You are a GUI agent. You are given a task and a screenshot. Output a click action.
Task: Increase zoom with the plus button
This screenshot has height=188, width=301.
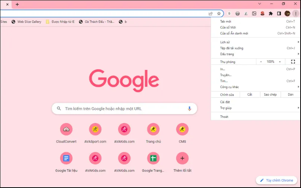click(280, 62)
